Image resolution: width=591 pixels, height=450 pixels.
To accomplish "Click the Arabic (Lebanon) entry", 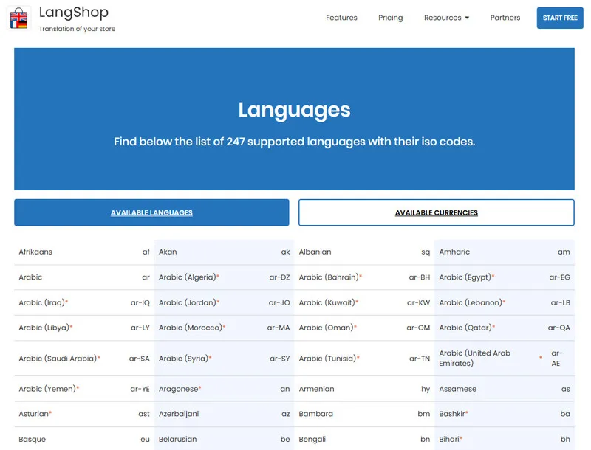I will [x=505, y=302].
